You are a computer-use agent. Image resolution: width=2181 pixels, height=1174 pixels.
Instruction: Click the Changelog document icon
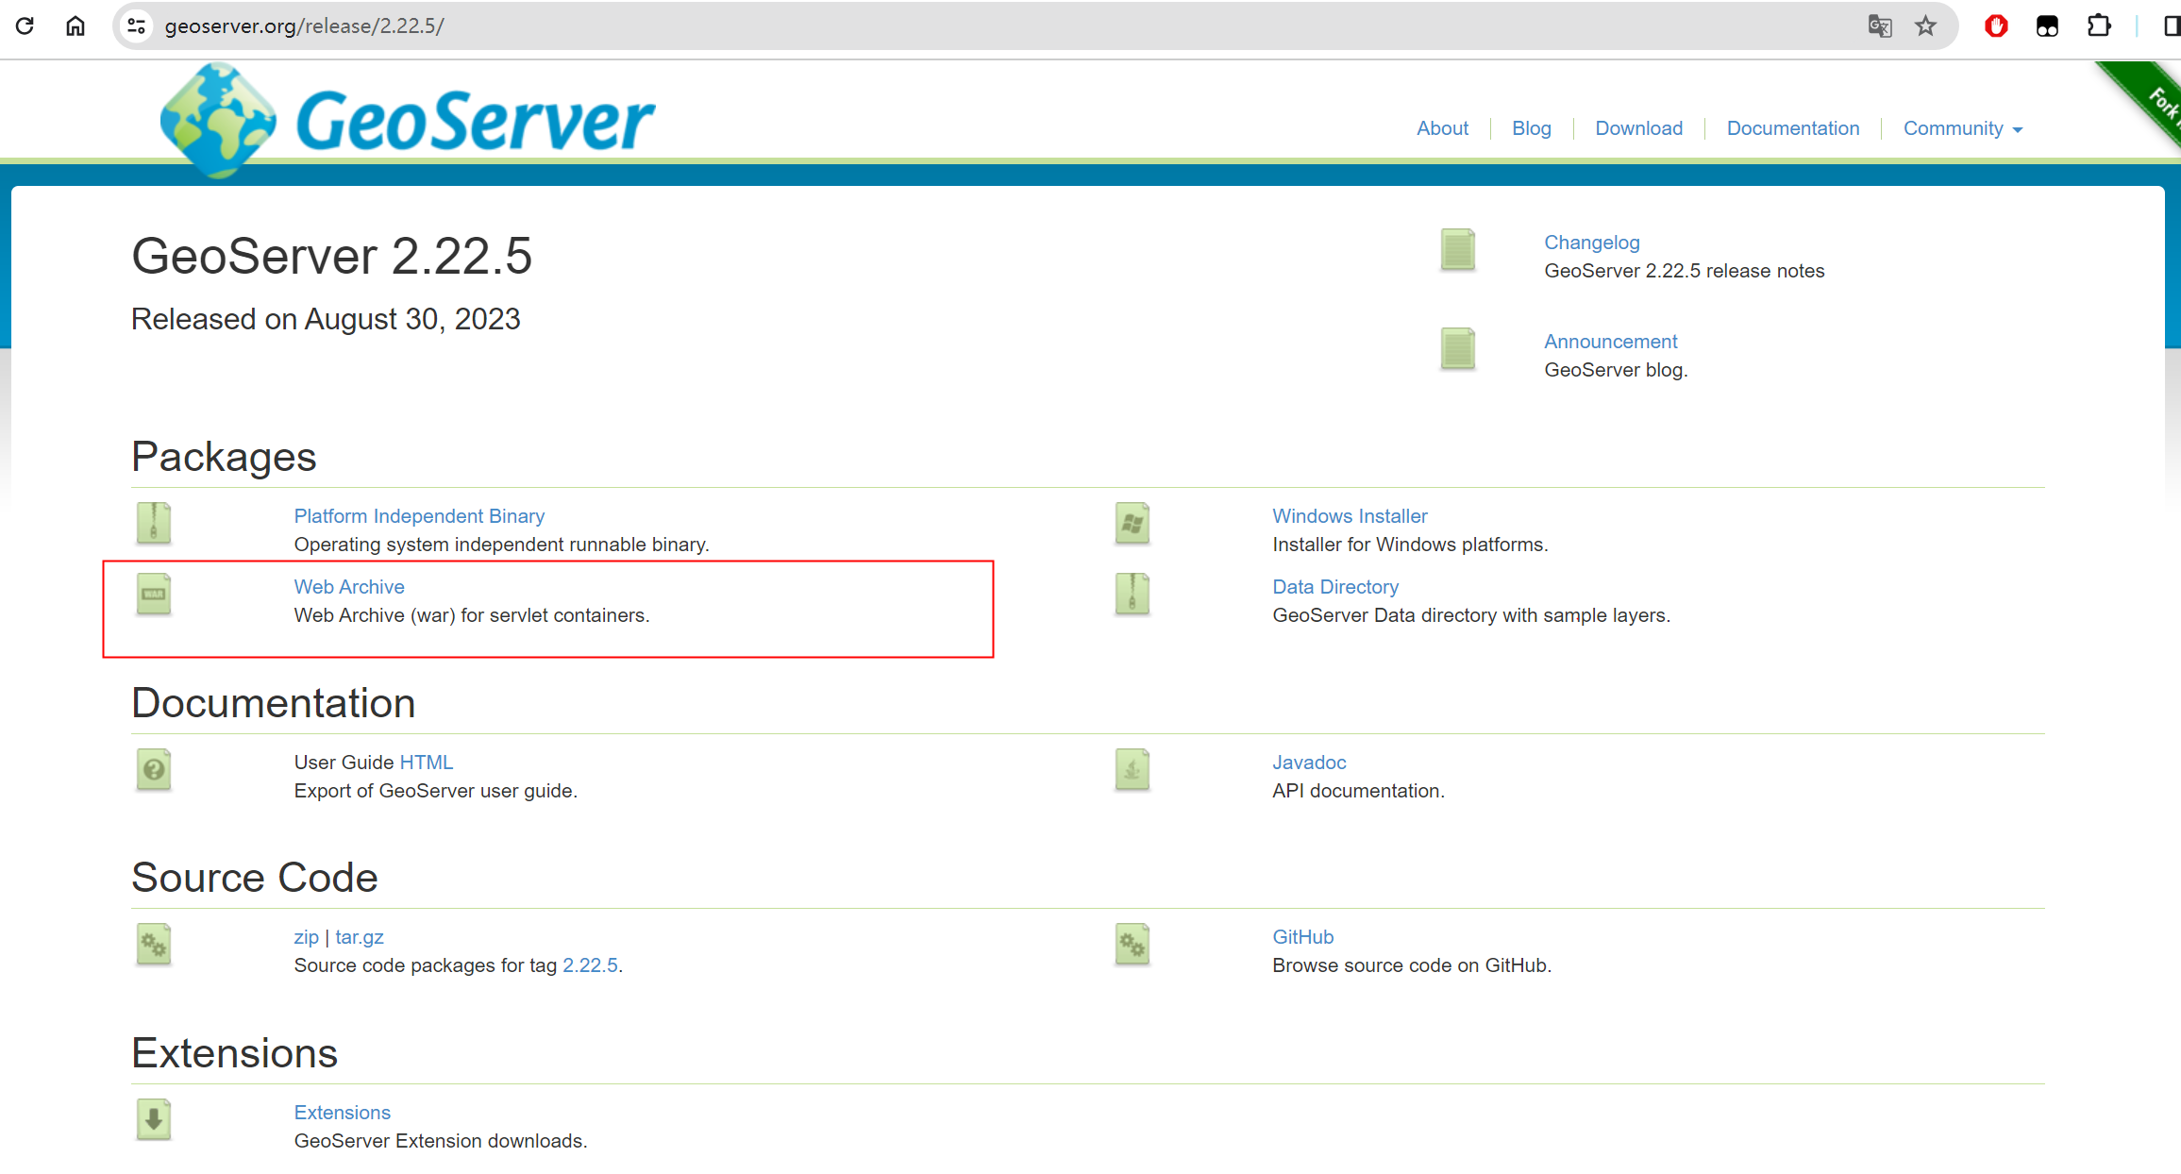click(1458, 250)
